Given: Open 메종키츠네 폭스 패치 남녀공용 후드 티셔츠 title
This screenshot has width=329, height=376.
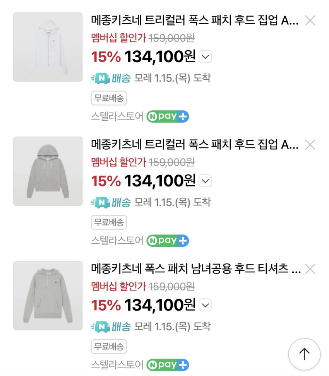Looking at the screenshot, I should (195, 269).
